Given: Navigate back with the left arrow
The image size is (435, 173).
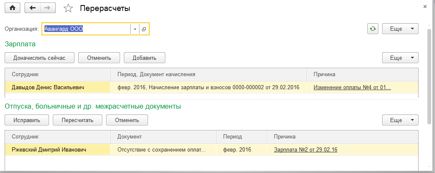Looking at the screenshot, I should (x=33, y=8).
